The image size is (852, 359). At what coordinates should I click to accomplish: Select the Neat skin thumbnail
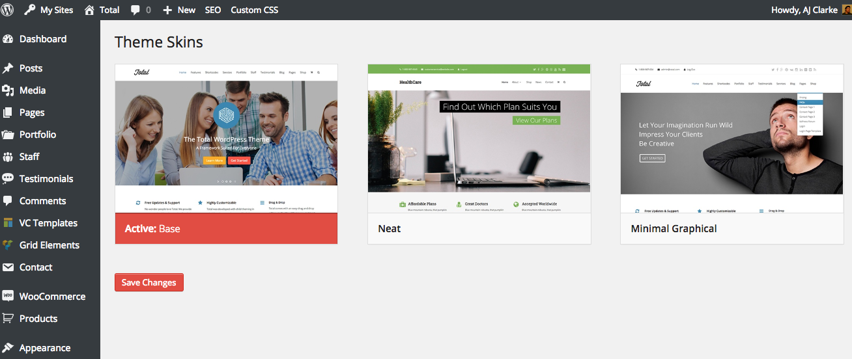(479, 138)
